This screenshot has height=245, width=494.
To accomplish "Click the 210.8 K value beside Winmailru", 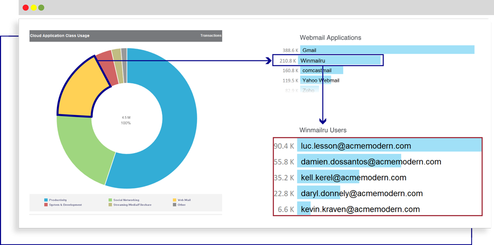I will pos(288,60).
